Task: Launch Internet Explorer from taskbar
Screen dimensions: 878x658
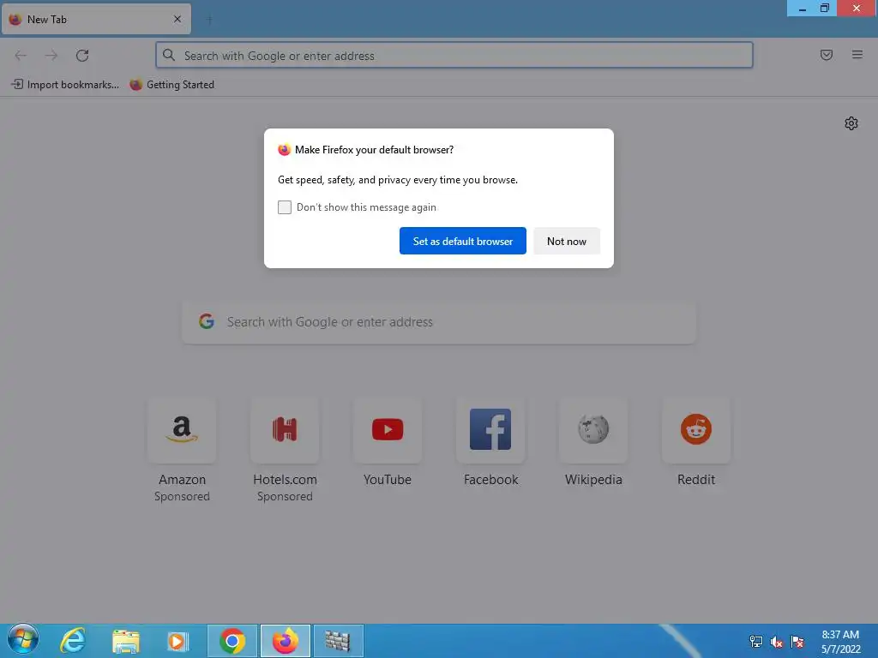Action: [x=73, y=641]
